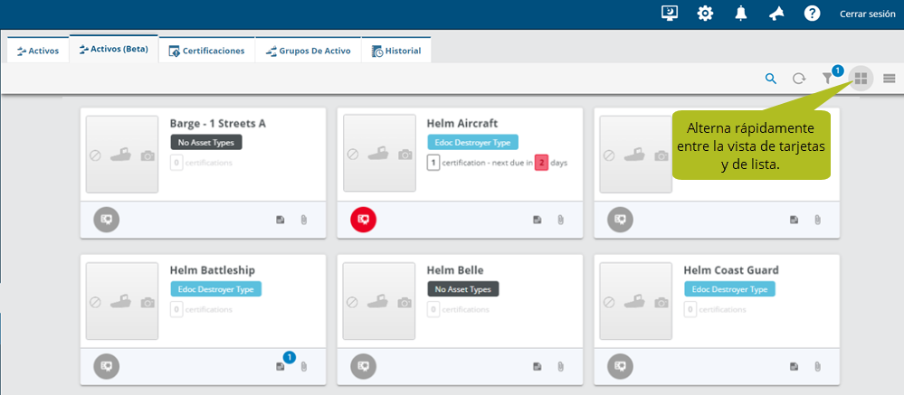Open attachments paperclip on Barge card

(x=304, y=220)
